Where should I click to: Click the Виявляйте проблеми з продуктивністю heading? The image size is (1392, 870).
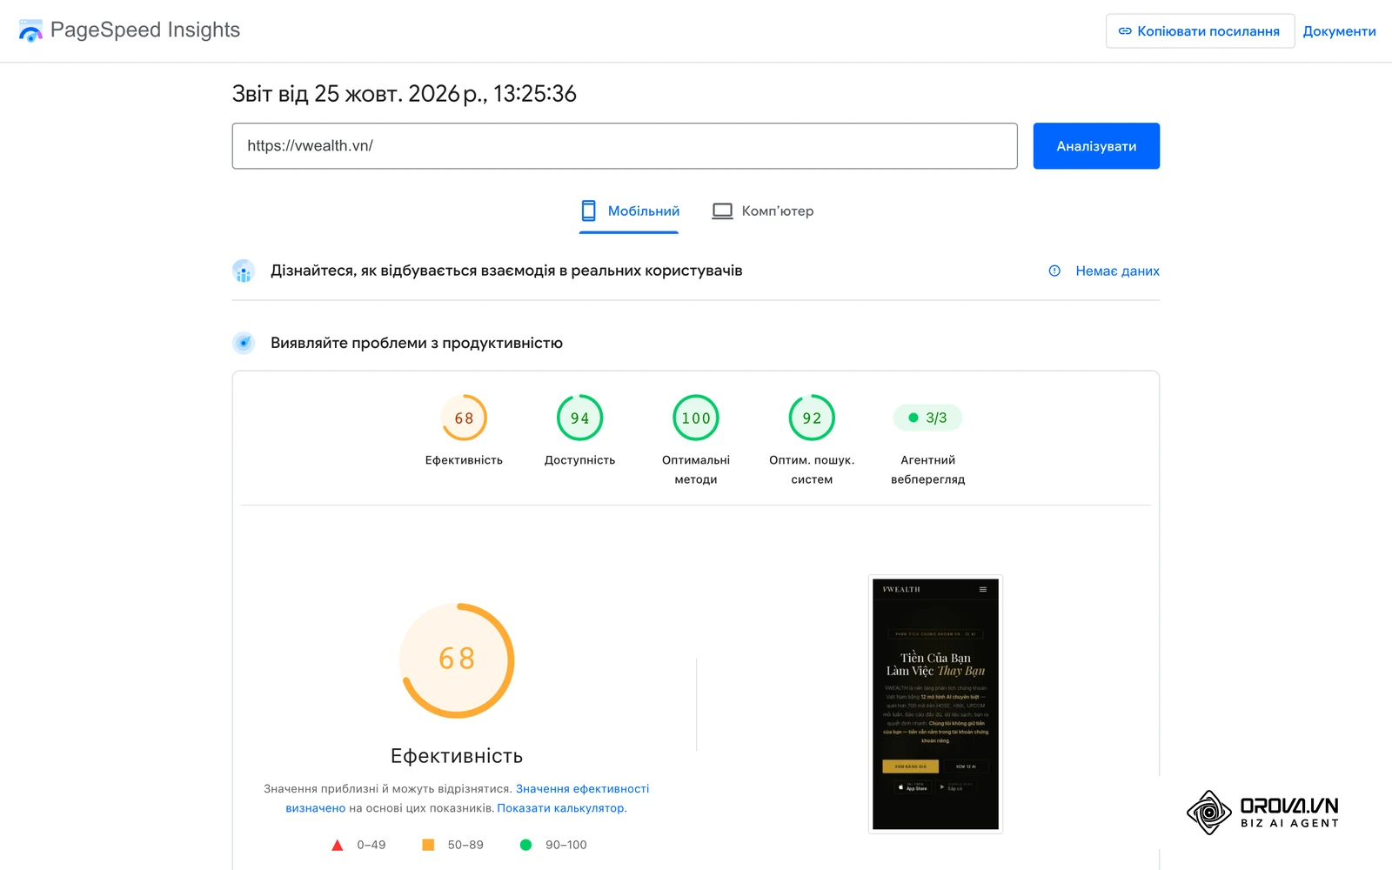point(417,343)
